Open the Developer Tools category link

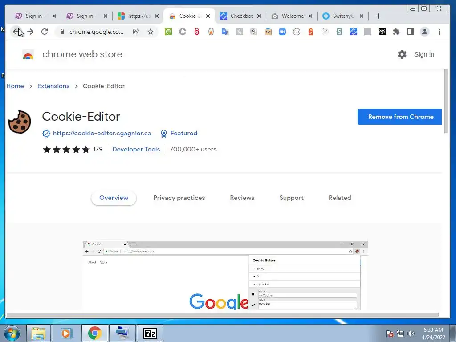pyautogui.click(x=136, y=149)
